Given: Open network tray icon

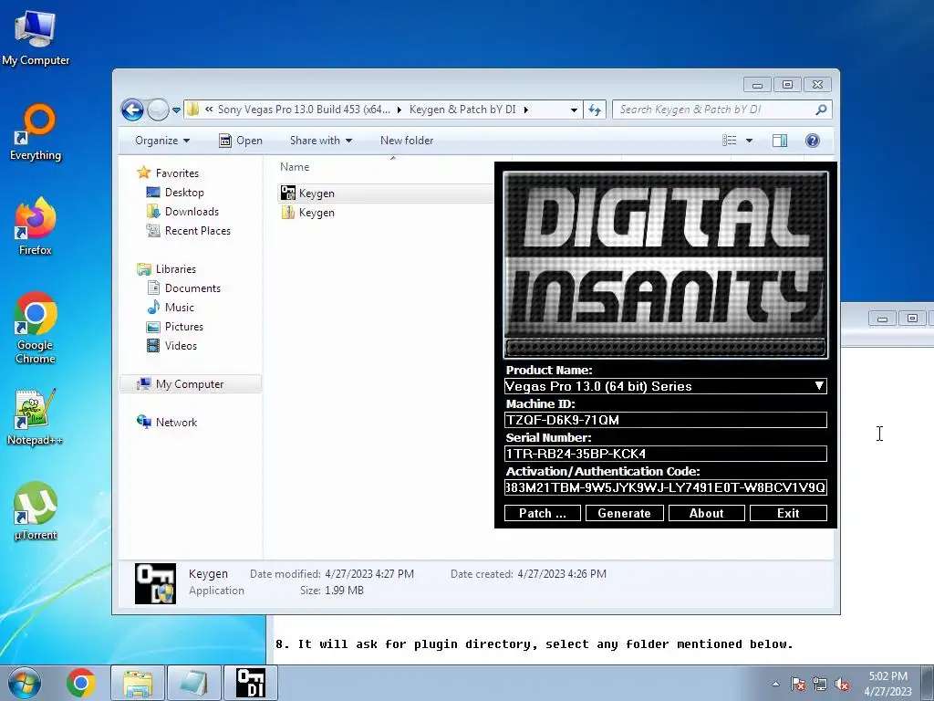Looking at the screenshot, I should pos(820,684).
